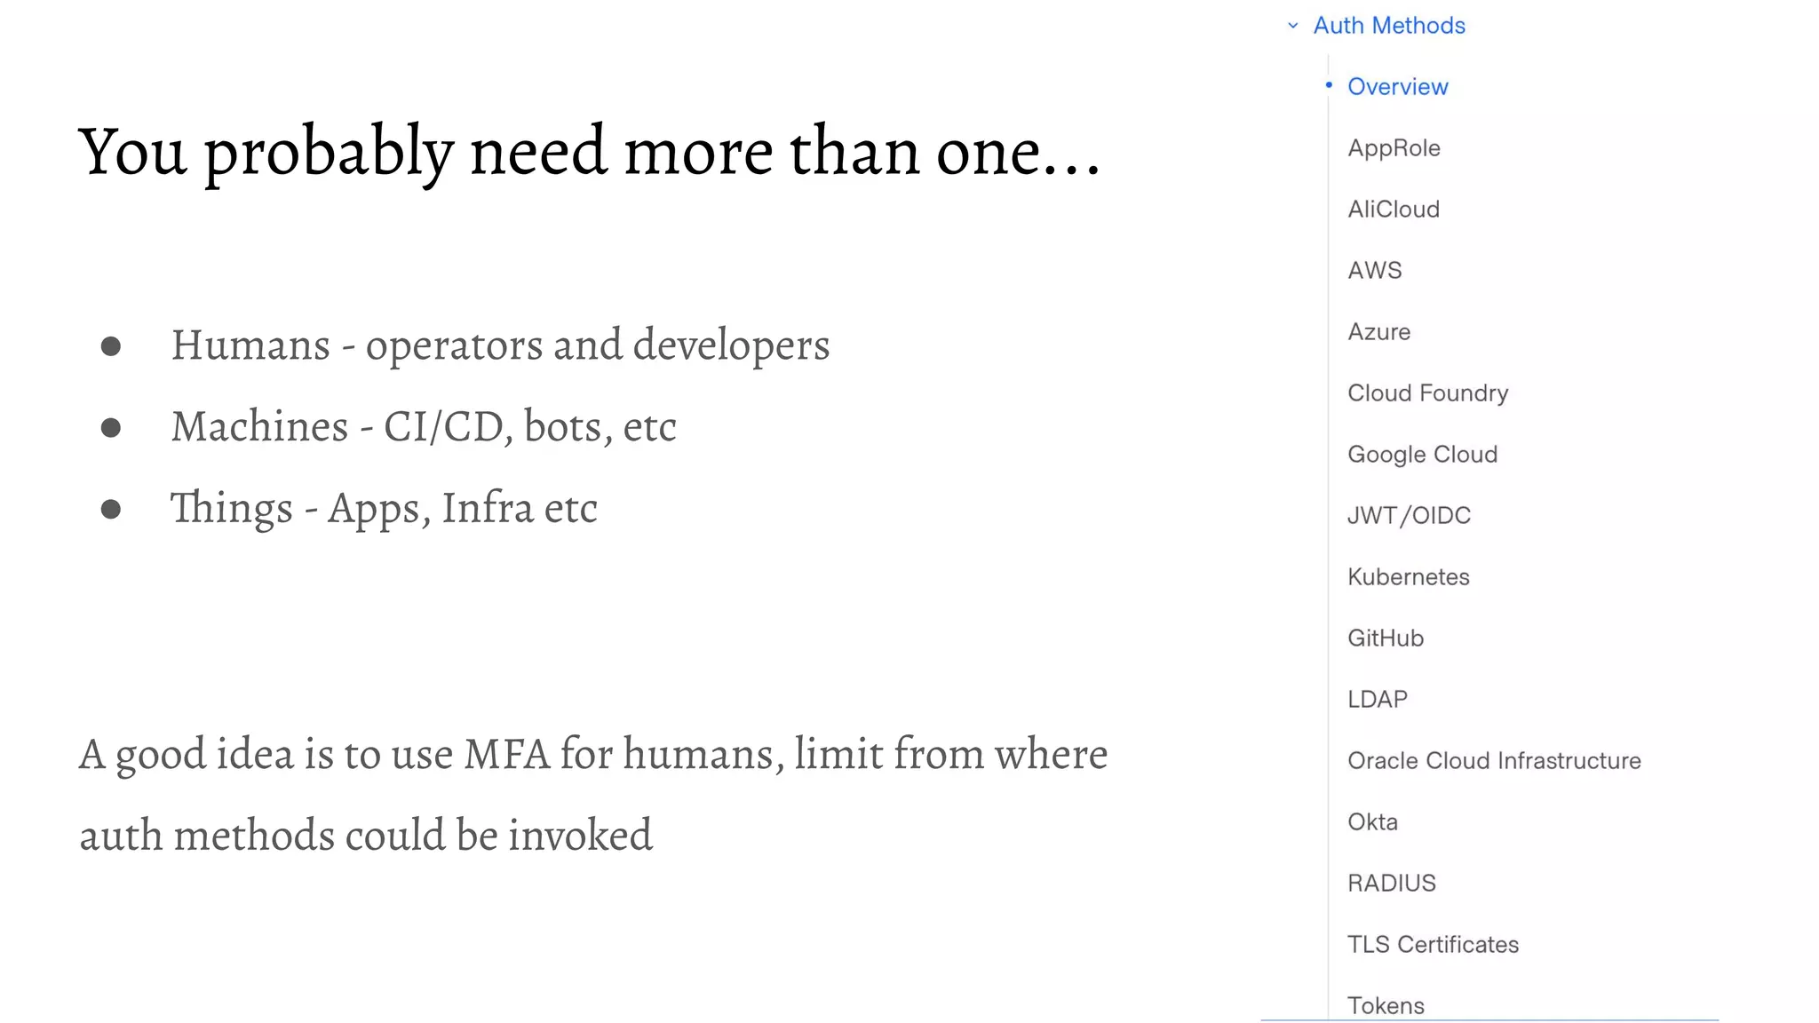Image resolution: width=1819 pixels, height=1023 pixels.
Task: Open the Auth Methods section heading
Action: tap(1389, 26)
